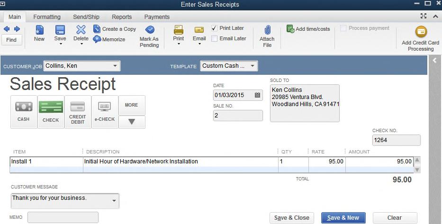Screen dimensions: 442x224
Task: Expand more payment methods arrow
Action: pos(132,122)
